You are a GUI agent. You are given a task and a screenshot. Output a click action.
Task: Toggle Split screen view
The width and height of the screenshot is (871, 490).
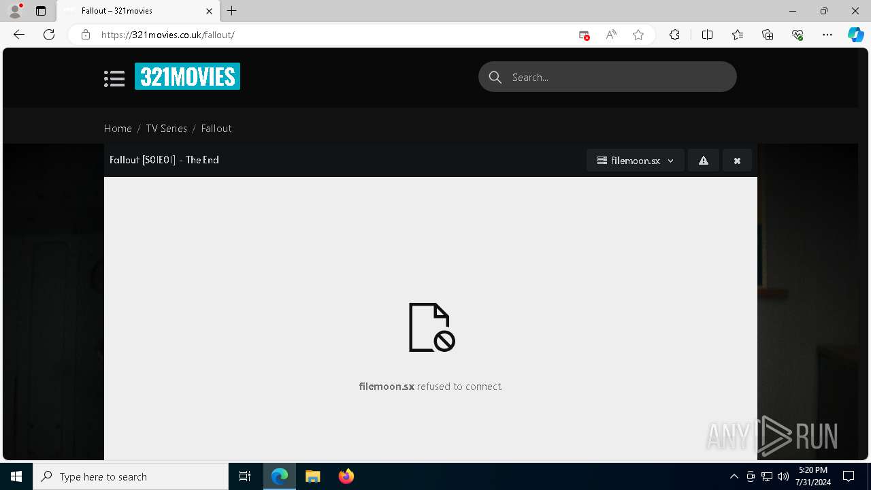coord(707,35)
